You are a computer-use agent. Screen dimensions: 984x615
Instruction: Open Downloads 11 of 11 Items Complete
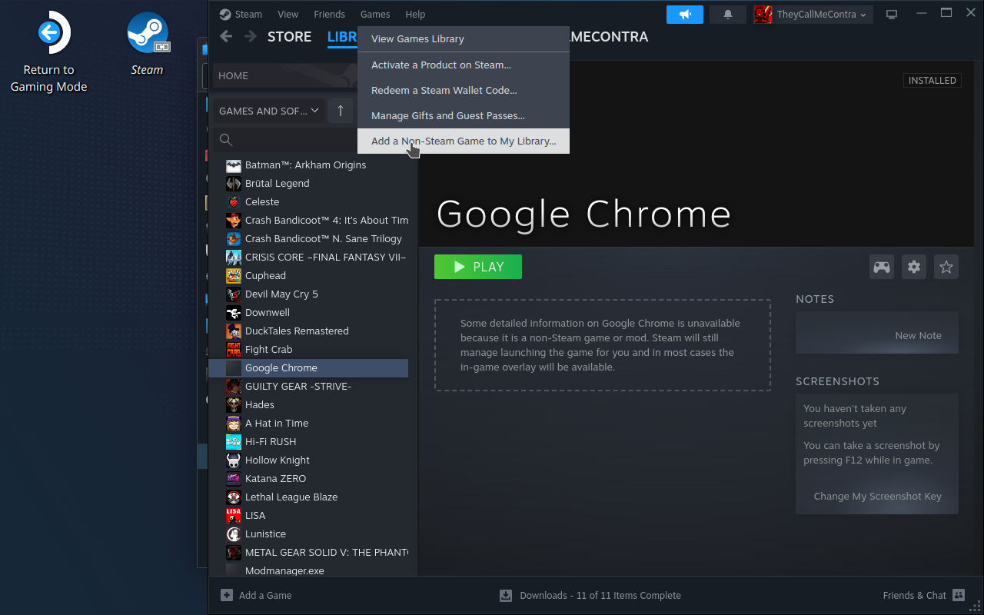point(600,595)
